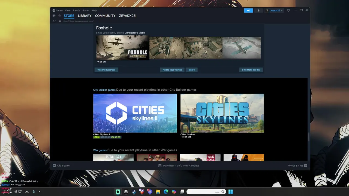
Task: Click the -30% discount badge
Action: point(97,137)
